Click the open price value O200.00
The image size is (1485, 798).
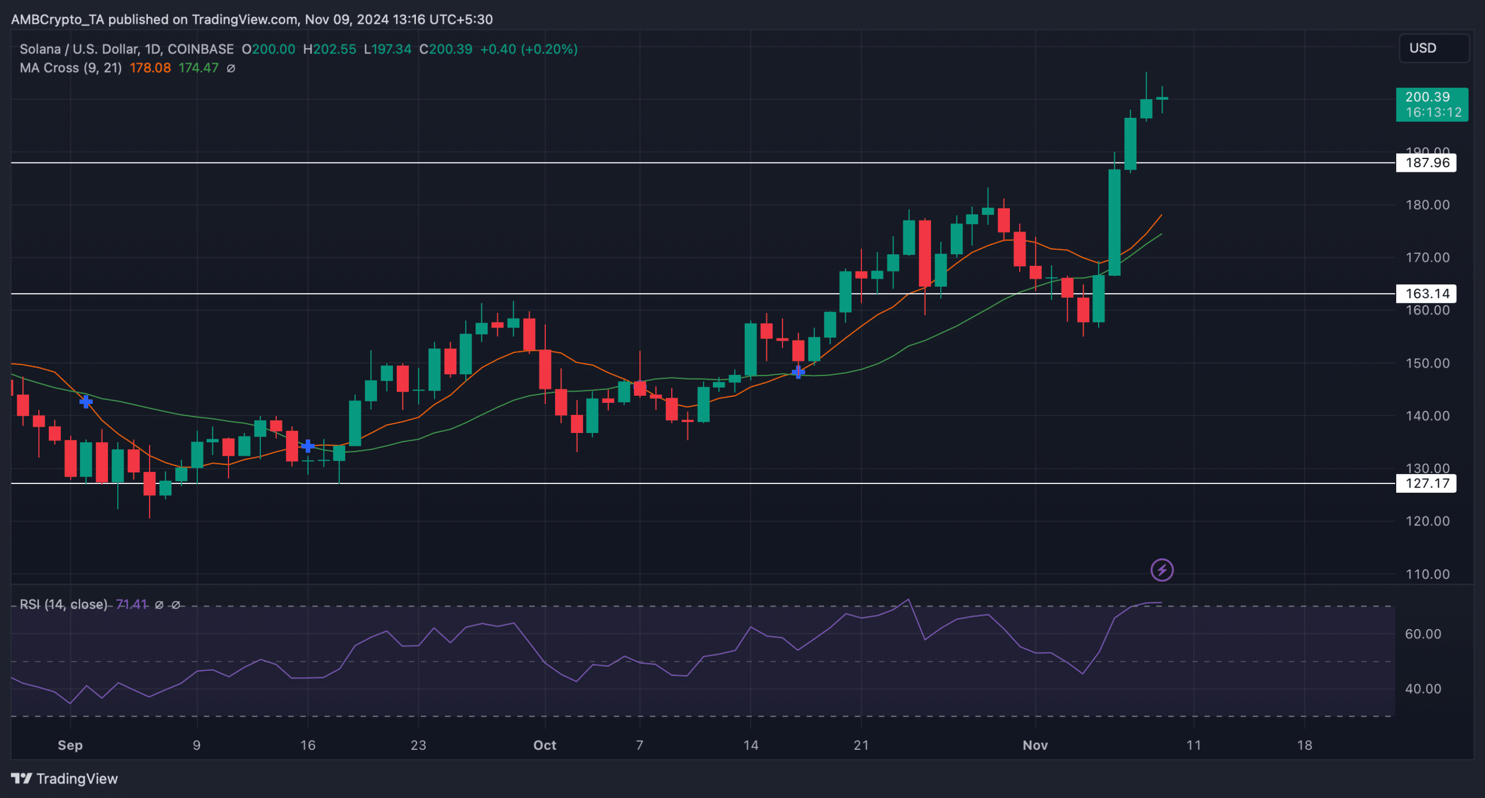[x=269, y=49]
